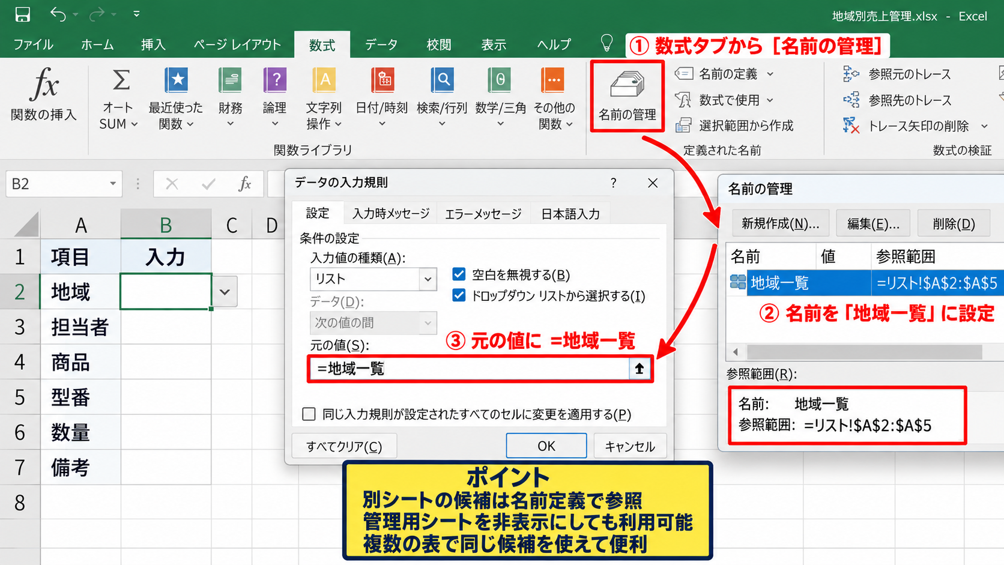Click the help question mark in データの入力規則 dialog
The width and height of the screenshot is (1004, 565).
coord(613,183)
